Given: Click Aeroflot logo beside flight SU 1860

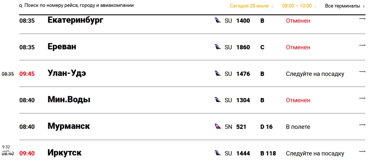Looking at the screenshot, I should [x=218, y=47].
